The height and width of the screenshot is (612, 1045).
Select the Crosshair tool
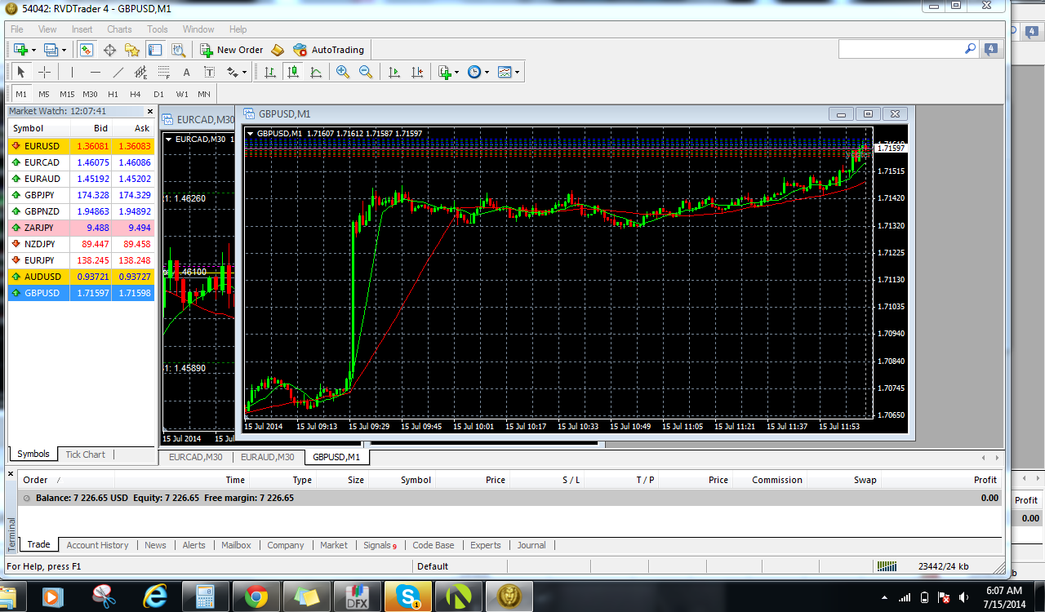coord(45,72)
